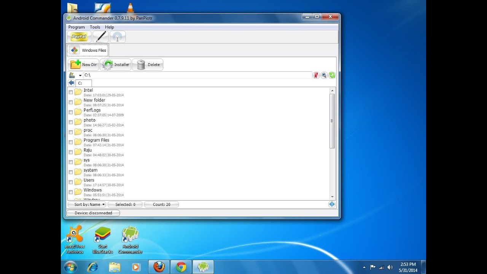Open the drive selection dropdown arrow

pos(80,76)
